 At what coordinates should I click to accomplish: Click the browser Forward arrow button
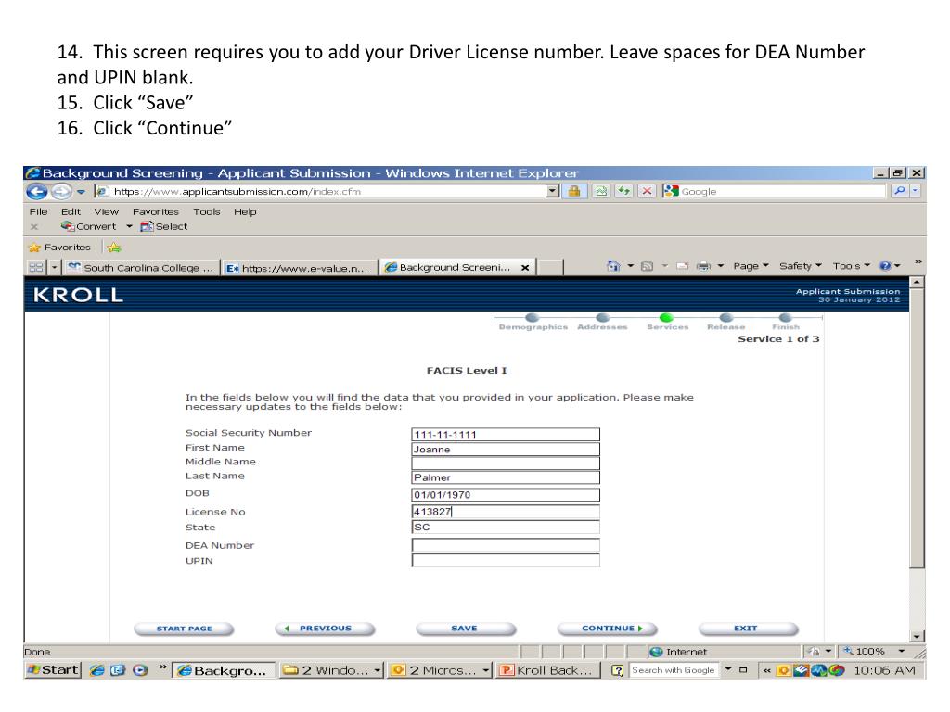[x=60, y=192]
